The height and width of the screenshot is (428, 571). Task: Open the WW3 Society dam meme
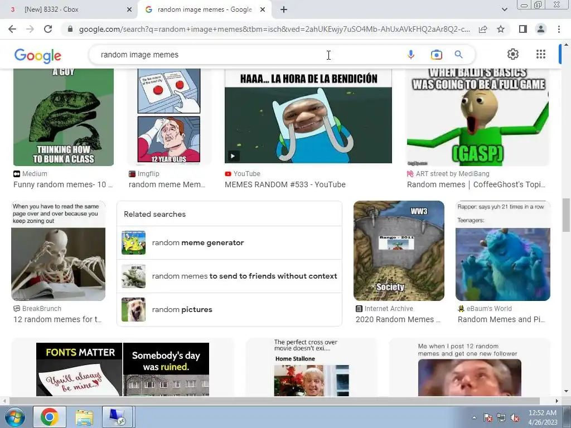[399, 251]
